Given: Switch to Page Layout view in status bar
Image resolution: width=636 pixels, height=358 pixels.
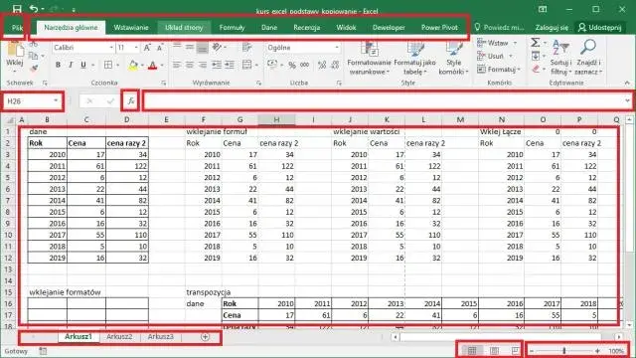Looking at the screenshot, I should coord(494,350).
